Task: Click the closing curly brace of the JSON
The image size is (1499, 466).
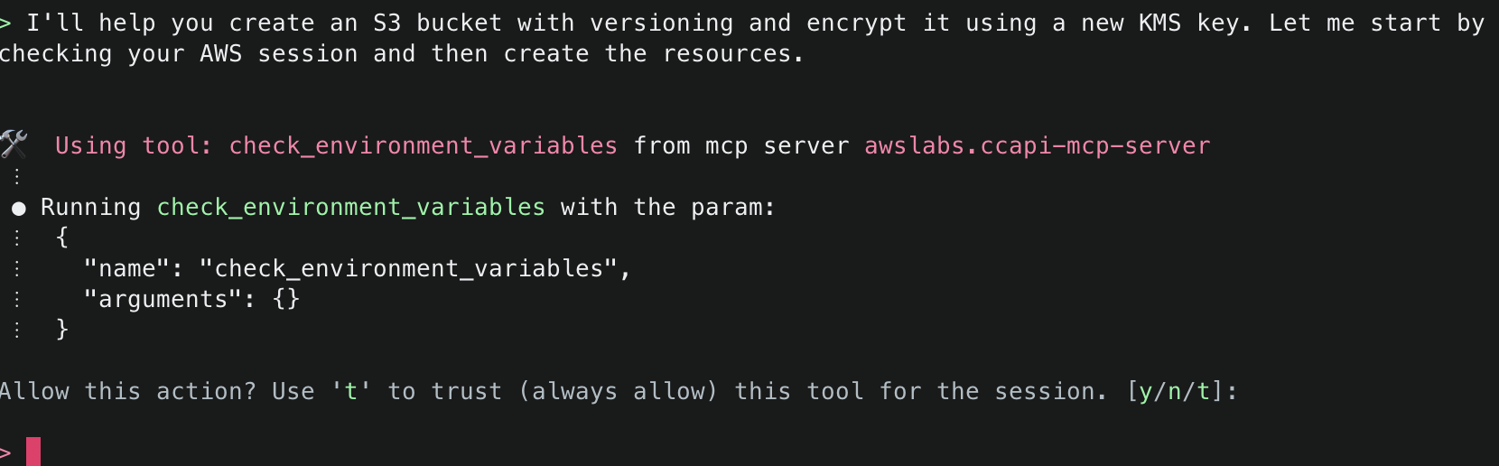Action: click(61, 330)
